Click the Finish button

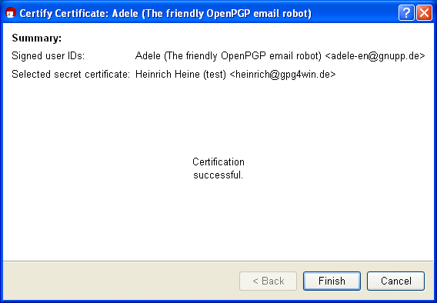click(x=332, y=281)
